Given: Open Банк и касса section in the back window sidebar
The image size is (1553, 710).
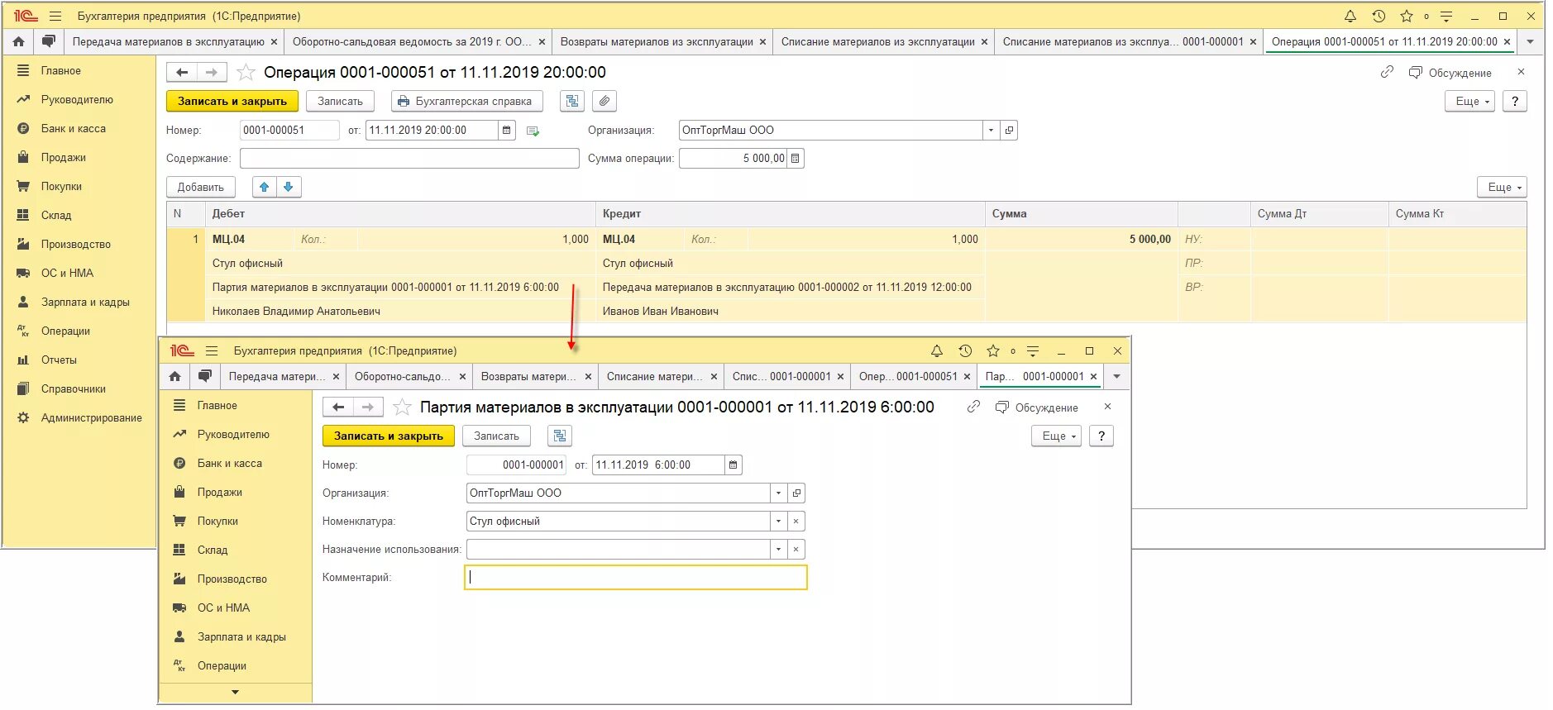Looking at the screenshot, I should click(74, 128).
